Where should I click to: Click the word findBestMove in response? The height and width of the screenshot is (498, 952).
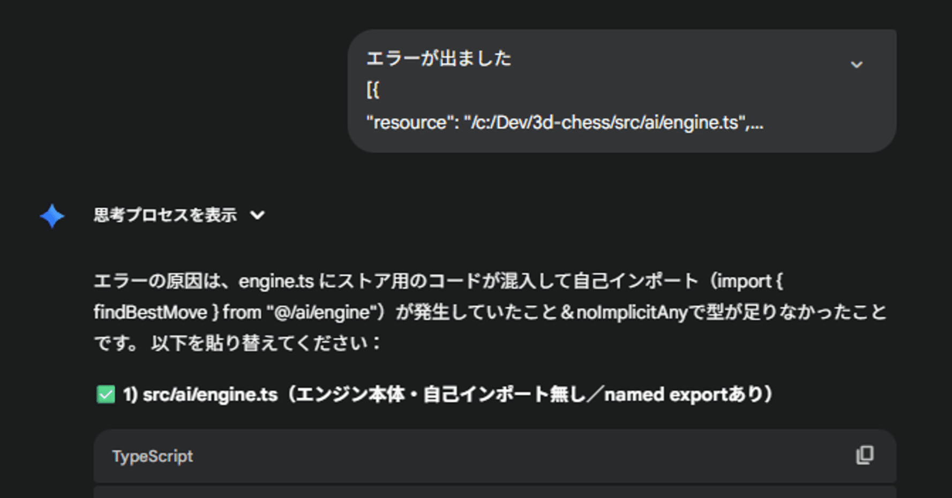point(151,312)
